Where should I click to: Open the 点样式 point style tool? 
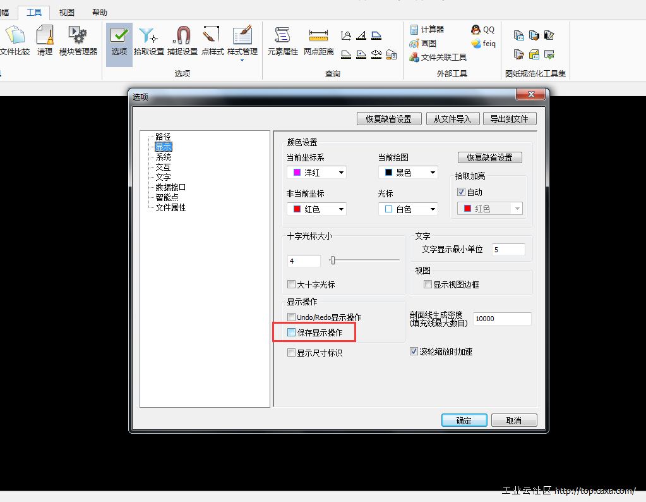point(213,40)
